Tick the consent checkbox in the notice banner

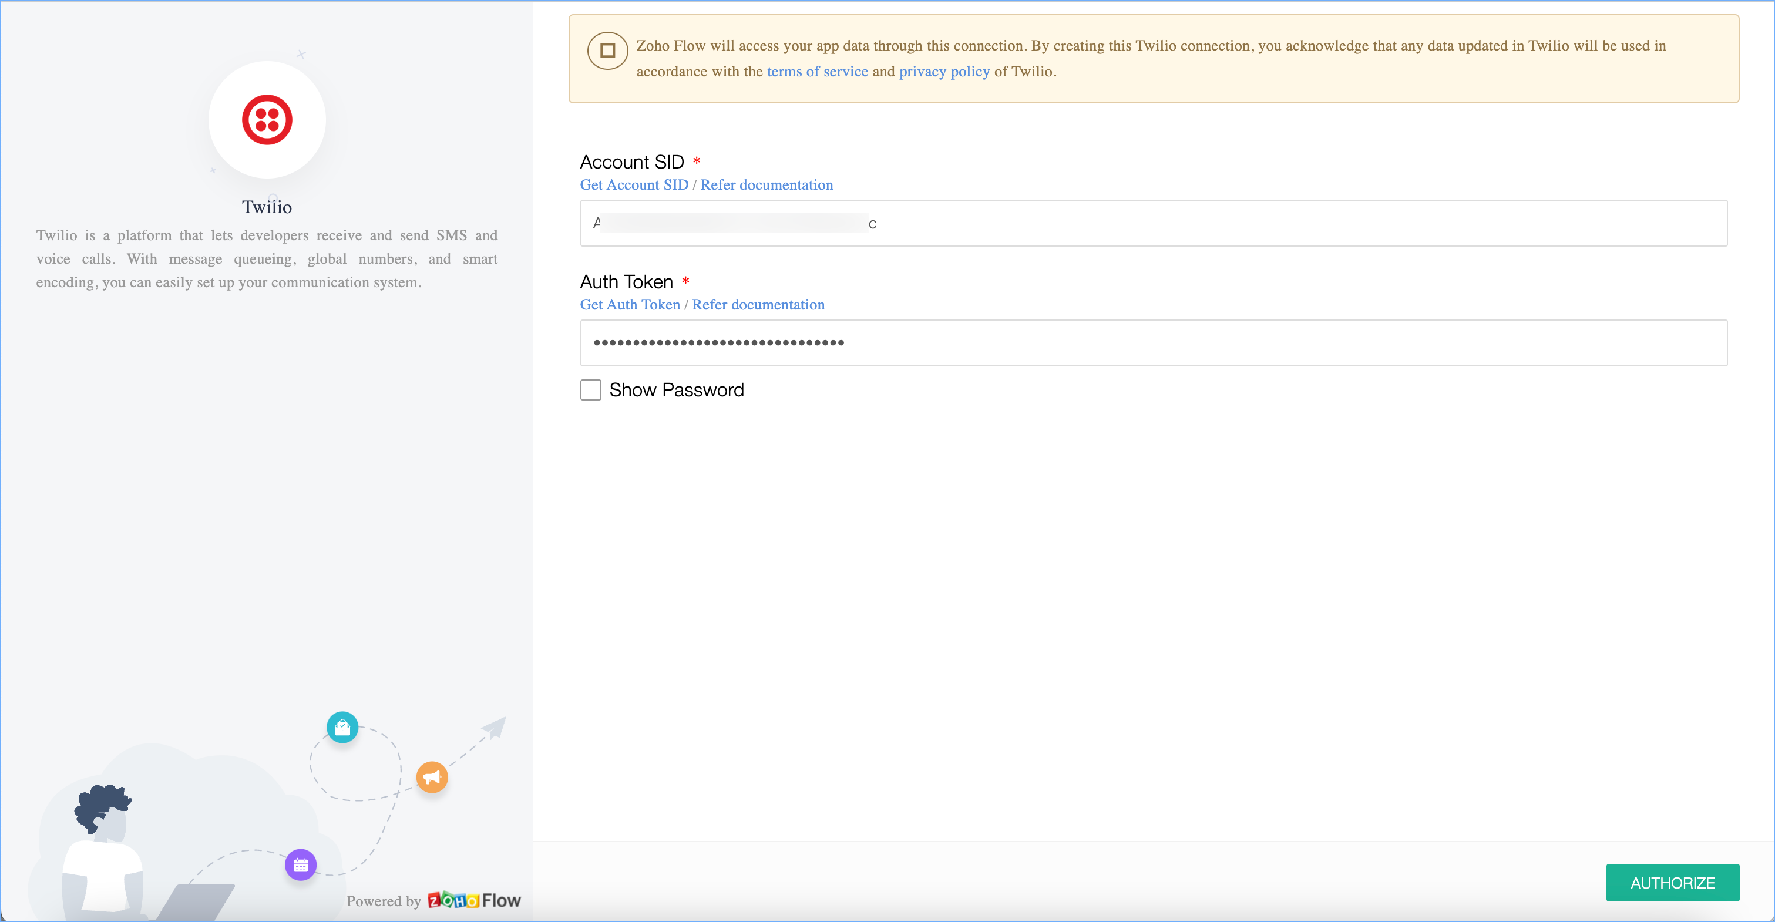pos(607,51)
